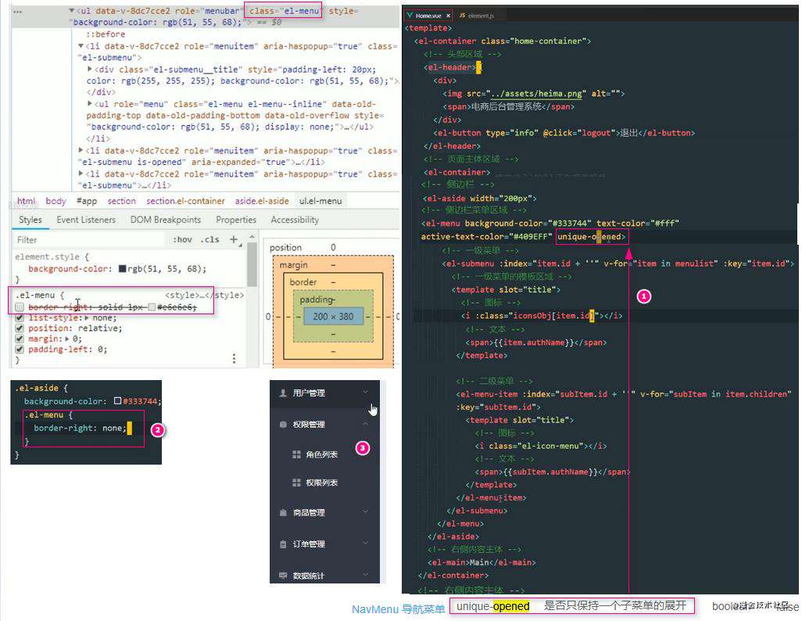Uncheck the list-style property checkbox
The height and width of the screenshot is (621, 802).
coord(20,318)
